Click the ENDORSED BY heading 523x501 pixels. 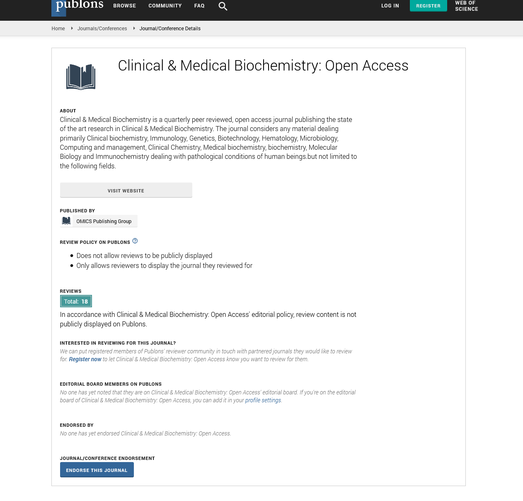(x=77, y=425)
